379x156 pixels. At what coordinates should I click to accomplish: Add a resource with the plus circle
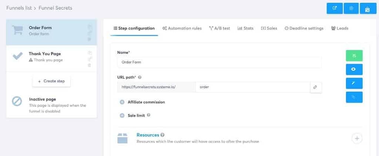pyautogui.click(x=357, y=139)
